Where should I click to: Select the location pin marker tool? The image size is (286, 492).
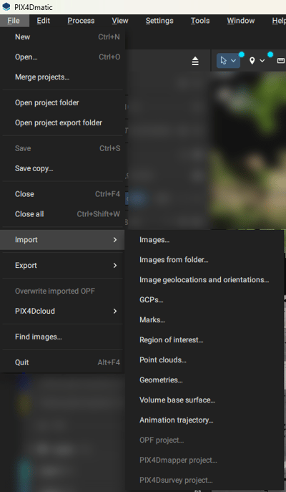(x=252, y=61)
